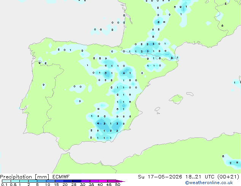This screenshot has width=241, height=186.
Task: Click the "15" legend scale label
Action: 56,184
